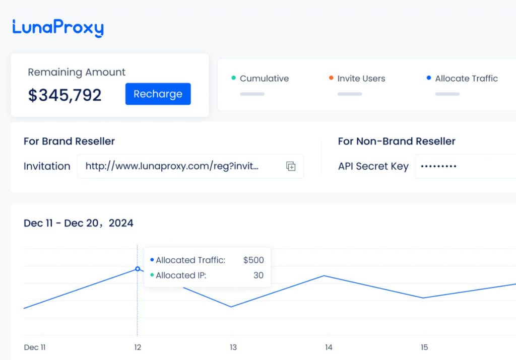Image resolution: width=516 pixels, height=360 pixels.
Task: Click the chart data point on Dec 12
Action: [138, 269]
